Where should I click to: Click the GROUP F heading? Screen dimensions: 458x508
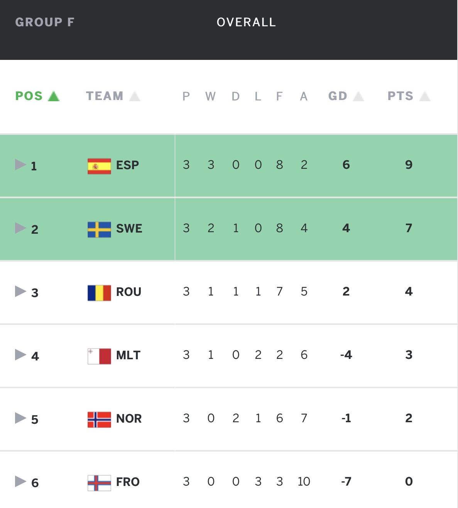[45, 22]
